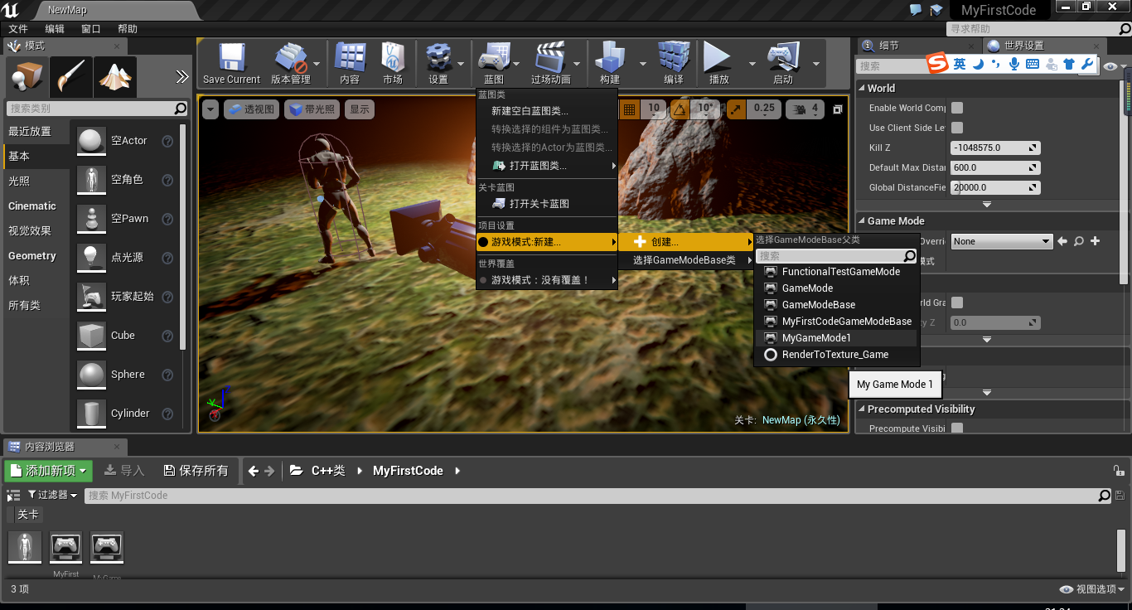Click the 空Actor sphere icon

pos(91,141)
